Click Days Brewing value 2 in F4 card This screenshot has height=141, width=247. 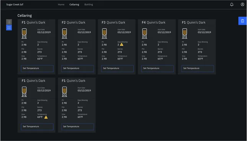(x=159, y=45)
